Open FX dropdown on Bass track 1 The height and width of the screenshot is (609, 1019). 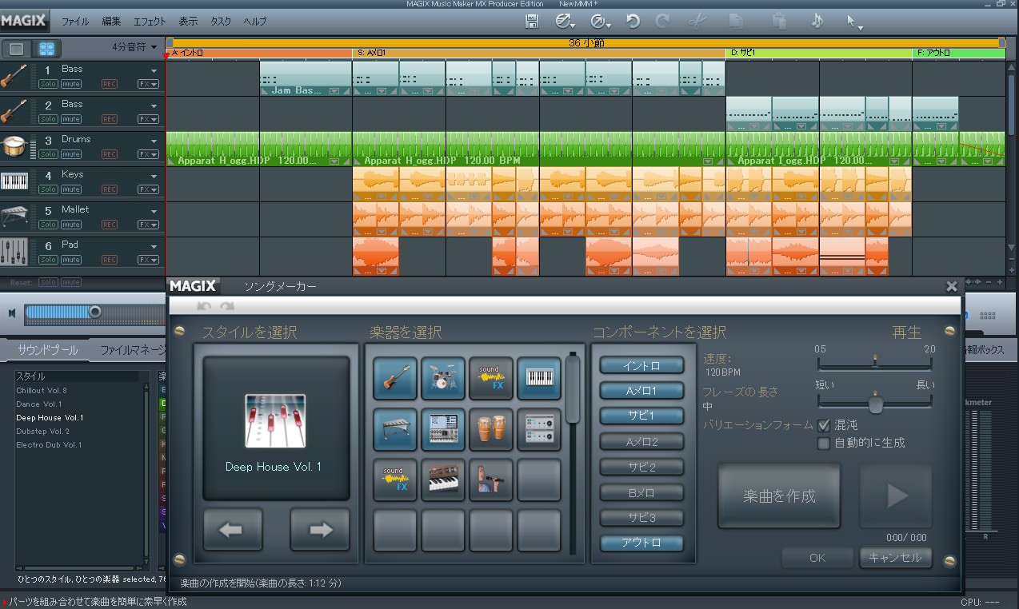point(148,84)
